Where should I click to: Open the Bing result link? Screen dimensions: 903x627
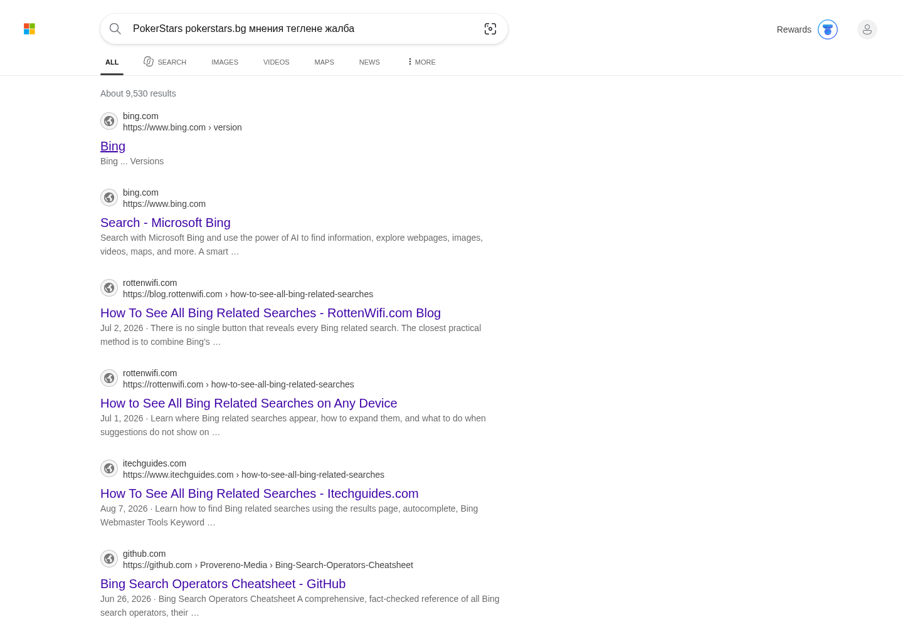tap(113, 146)
